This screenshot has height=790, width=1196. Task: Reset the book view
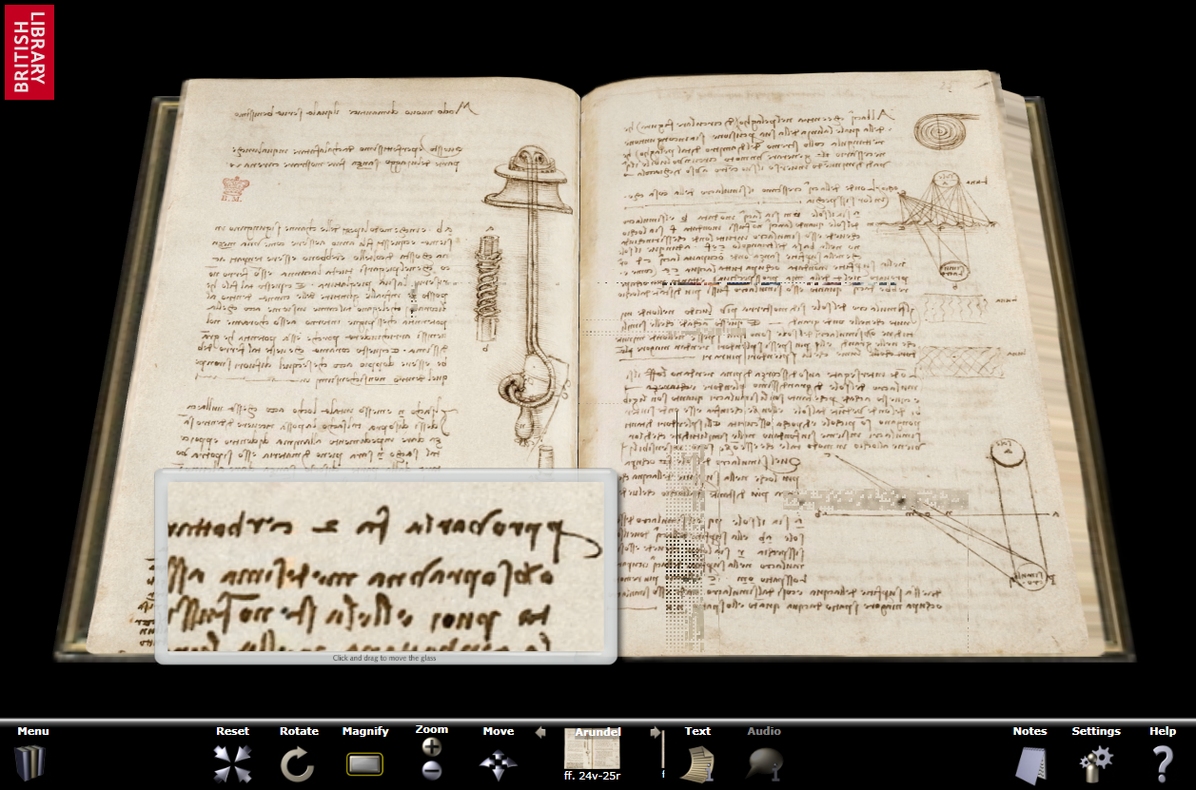pos(232,763)
